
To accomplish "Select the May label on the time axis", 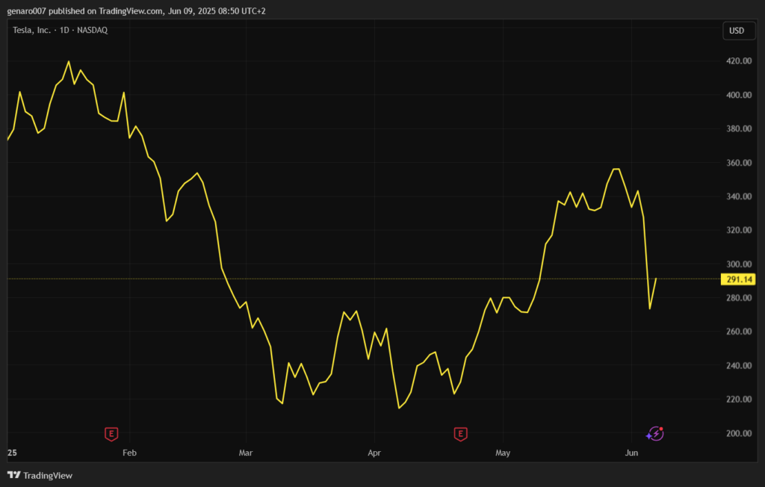I will pos(503,453).
